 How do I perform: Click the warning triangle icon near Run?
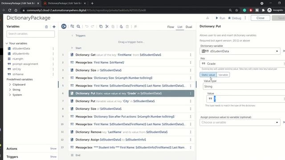tap(208, 18)
